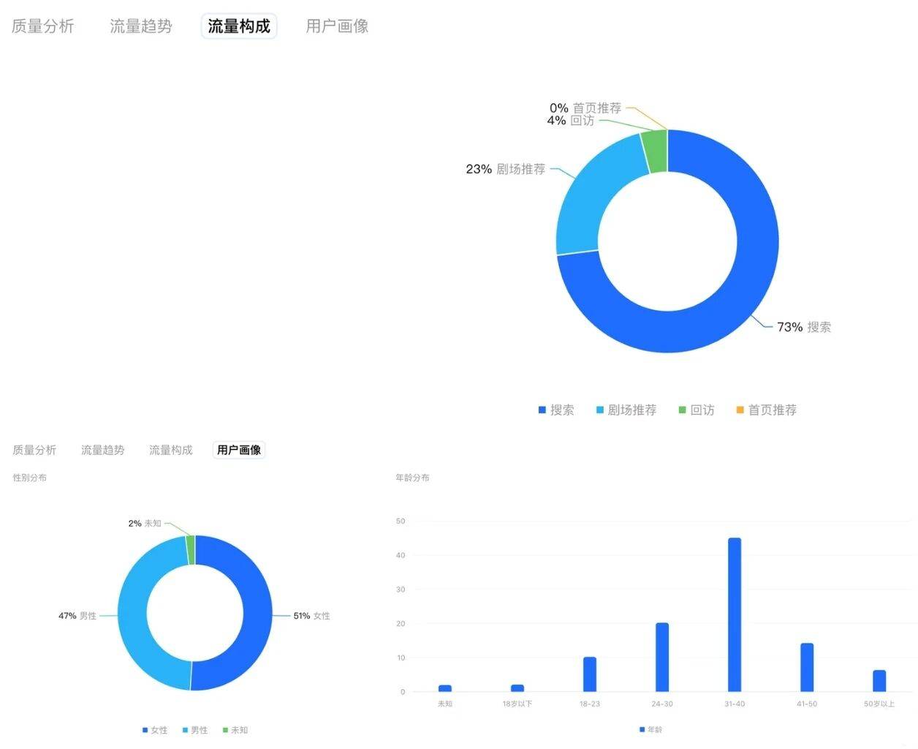Select the 24-30 age group bar
Viewport: 918px width, 749px height.
tap(662, 657)
